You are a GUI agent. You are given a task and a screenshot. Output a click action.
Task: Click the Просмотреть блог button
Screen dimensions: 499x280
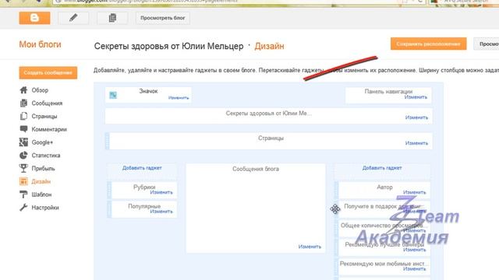(x=163, y=18)
